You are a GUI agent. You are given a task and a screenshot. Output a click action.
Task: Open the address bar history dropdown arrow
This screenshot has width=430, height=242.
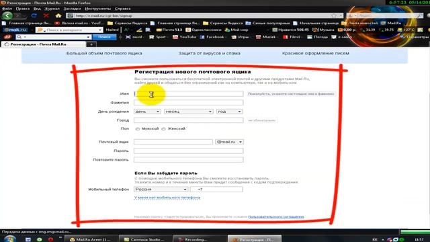[x=341, y=15]
